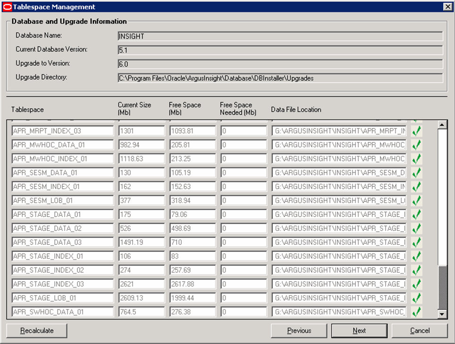Image resolution: width=455 pixels, height=344 pixels.
Task: Click the Upgrade Directory label
Action: tap(41, 77)
